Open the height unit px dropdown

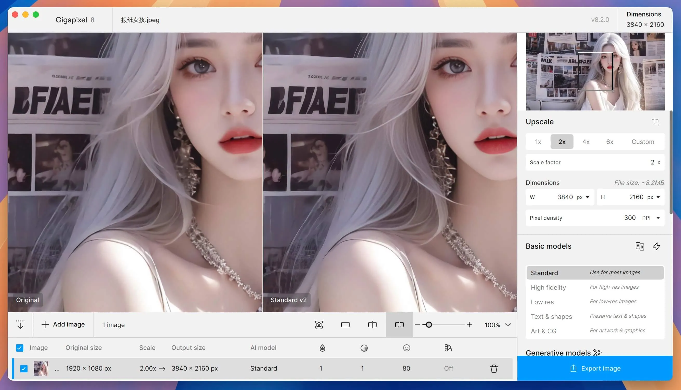point(653,197)
